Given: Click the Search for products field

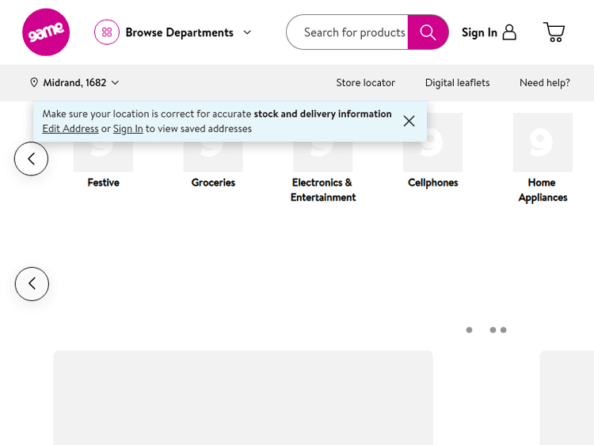Looking at the screenshot, I should click(353, 32).
